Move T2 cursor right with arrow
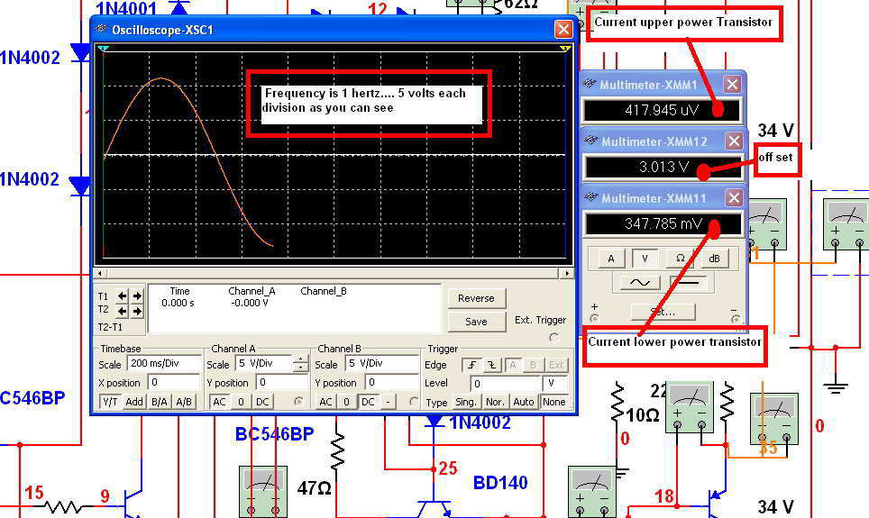This screenshot has width=869, height=518. tap(136, 311)
